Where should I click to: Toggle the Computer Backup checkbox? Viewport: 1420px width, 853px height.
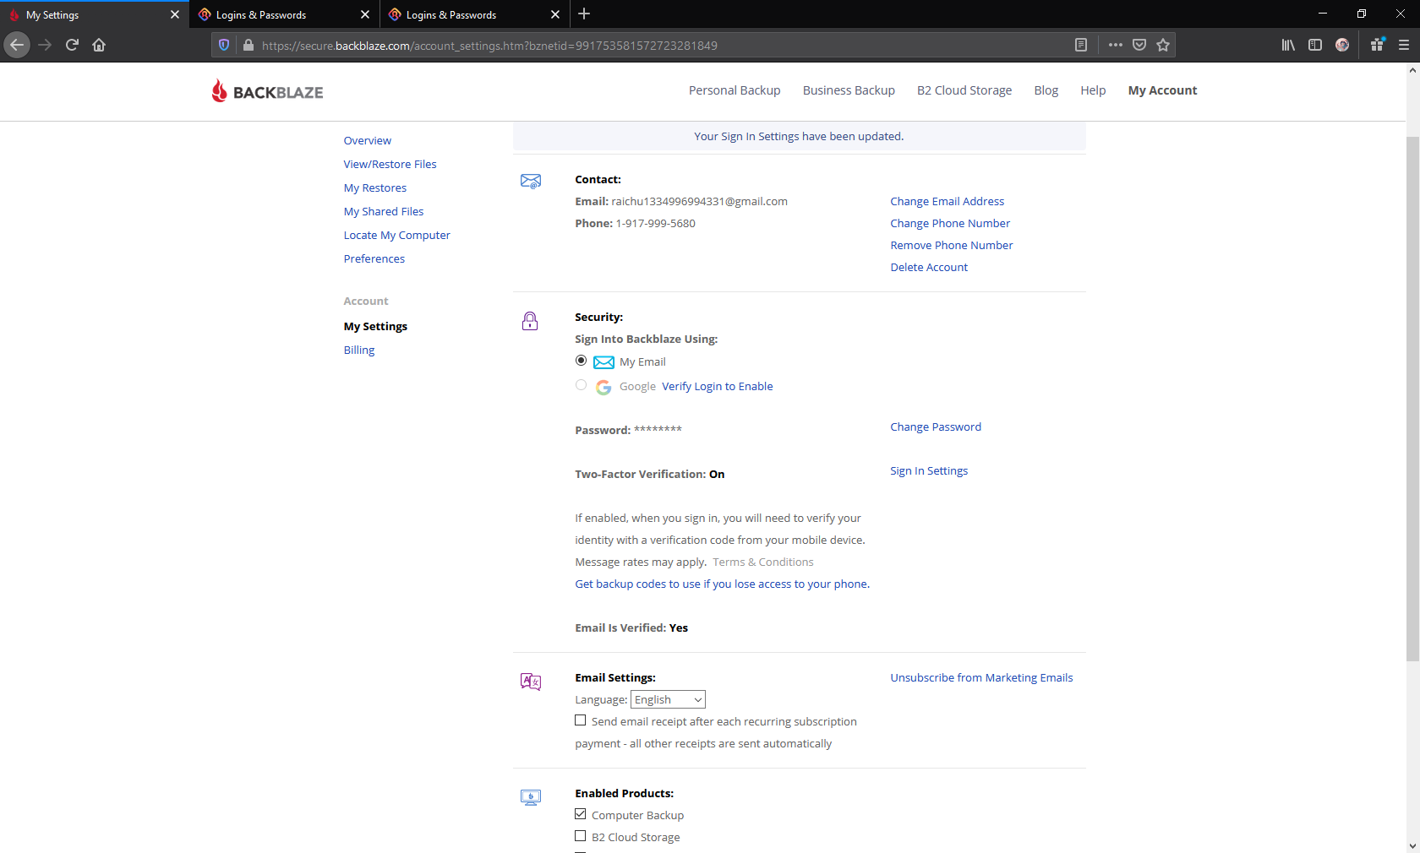coord(581,814)
